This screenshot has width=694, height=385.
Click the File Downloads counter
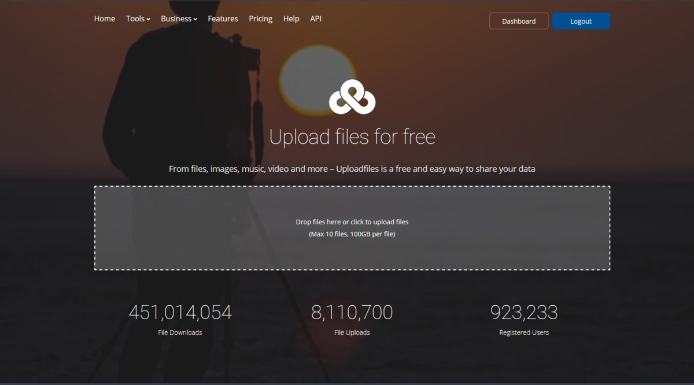180,312
